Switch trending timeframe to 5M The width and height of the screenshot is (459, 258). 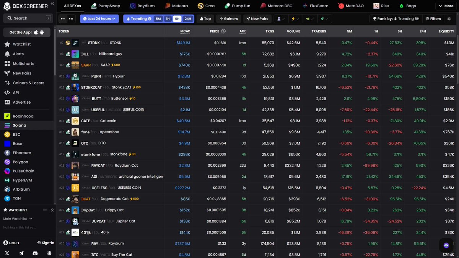pos(158,19)
